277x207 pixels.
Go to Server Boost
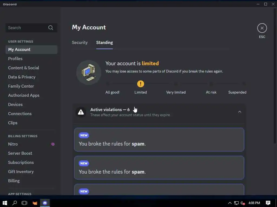(x=31, y=153)
